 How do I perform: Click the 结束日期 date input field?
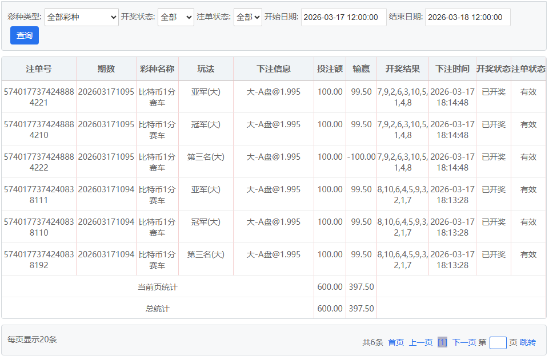[x=467, y=17]
